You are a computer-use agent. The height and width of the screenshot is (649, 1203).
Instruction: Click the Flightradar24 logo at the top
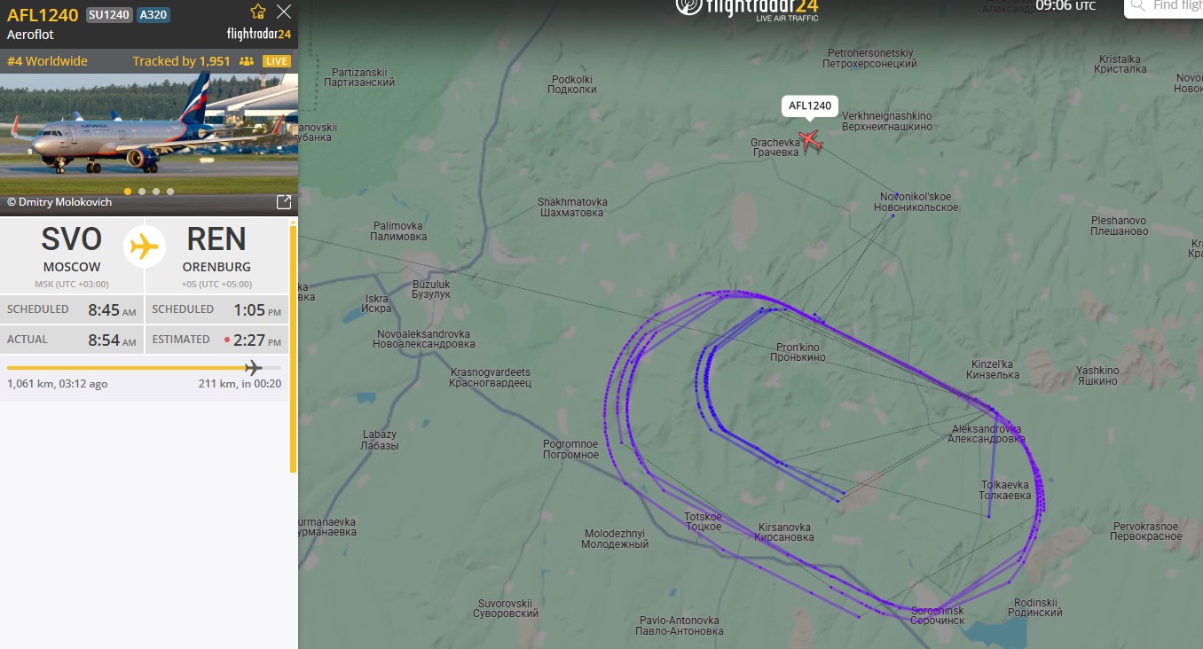tap(746, 9)
